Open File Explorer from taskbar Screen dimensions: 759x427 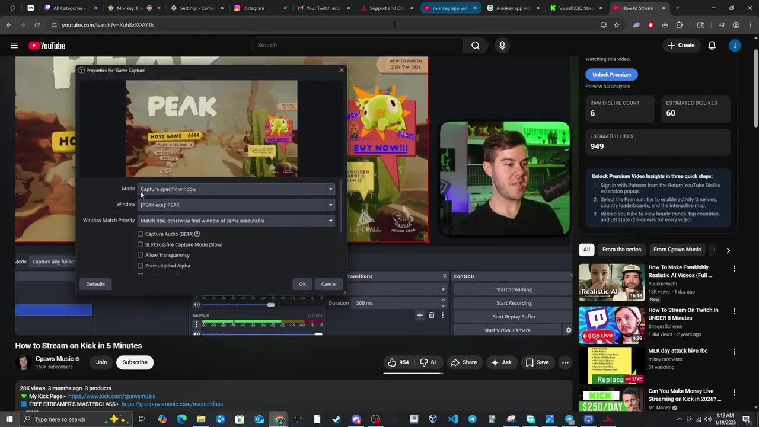pyautogui.click(x=201, y=419)
